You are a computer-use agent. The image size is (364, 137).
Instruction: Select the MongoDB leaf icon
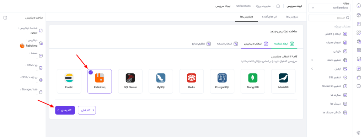coord(253,78)
